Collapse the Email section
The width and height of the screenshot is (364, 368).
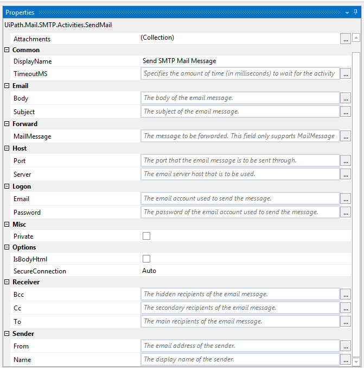pyautogui.click(x=7, y=86)
